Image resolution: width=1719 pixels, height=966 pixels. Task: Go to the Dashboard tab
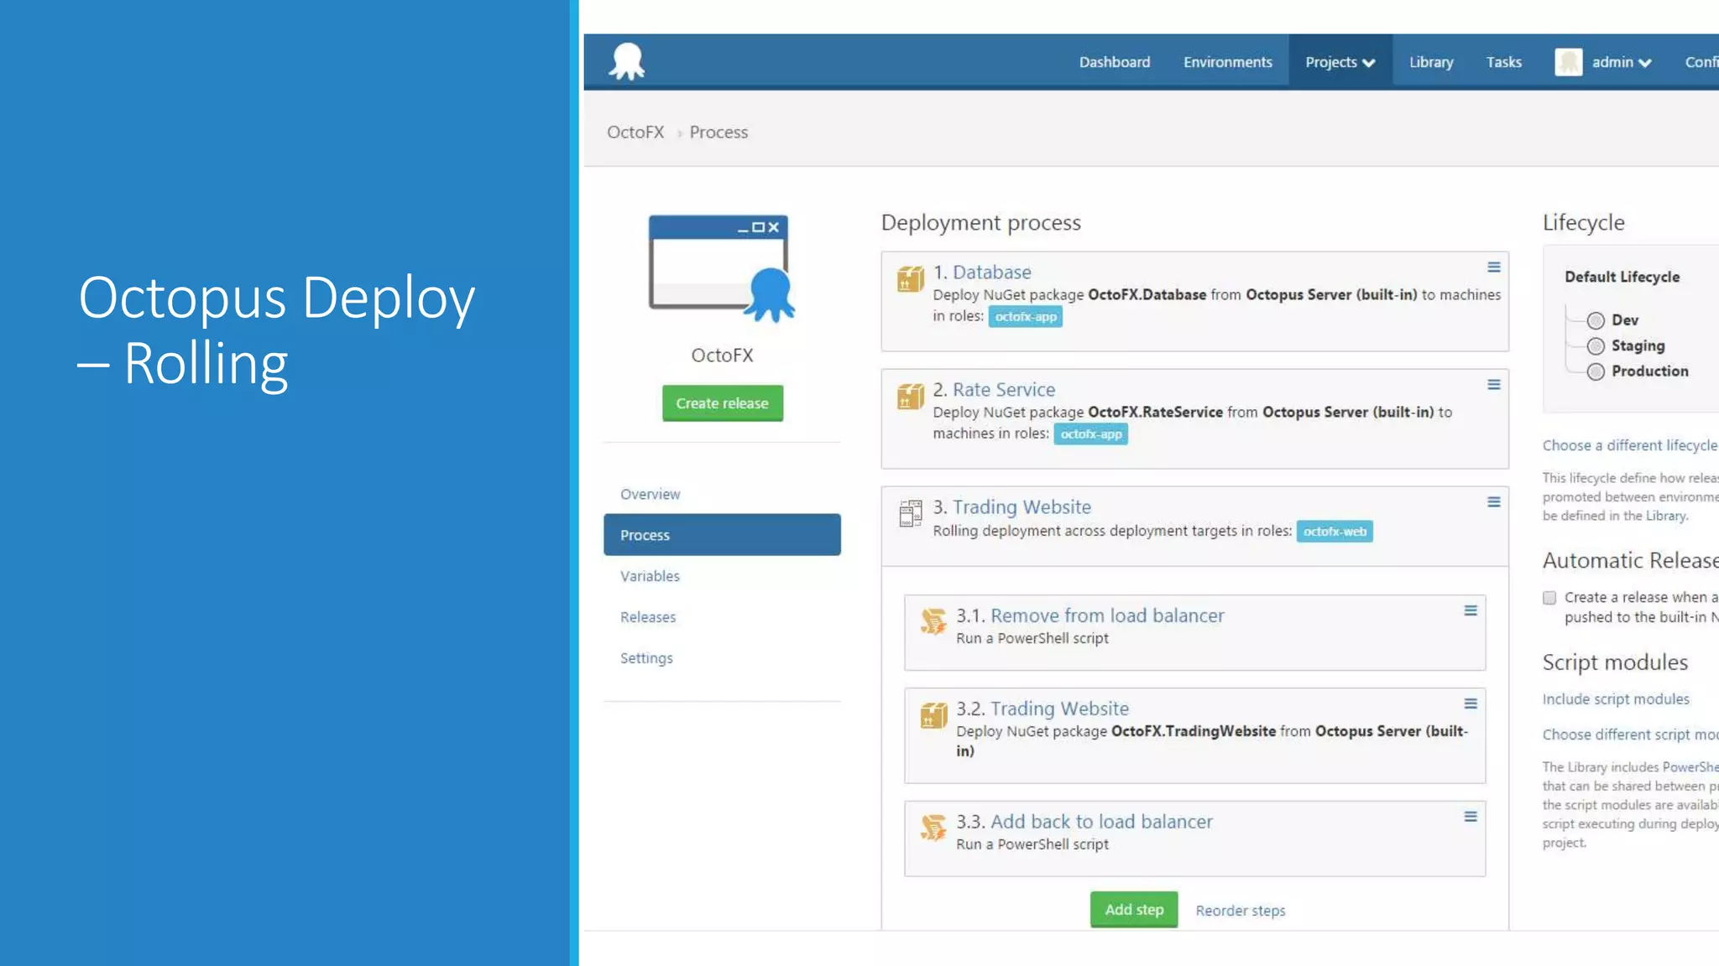(1115, 62)
